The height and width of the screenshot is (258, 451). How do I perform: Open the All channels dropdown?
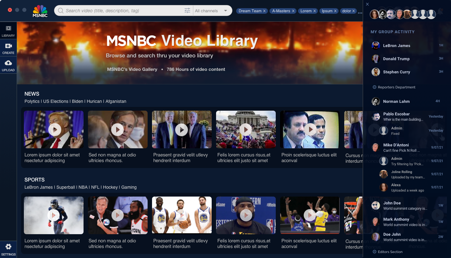point(211,11)
